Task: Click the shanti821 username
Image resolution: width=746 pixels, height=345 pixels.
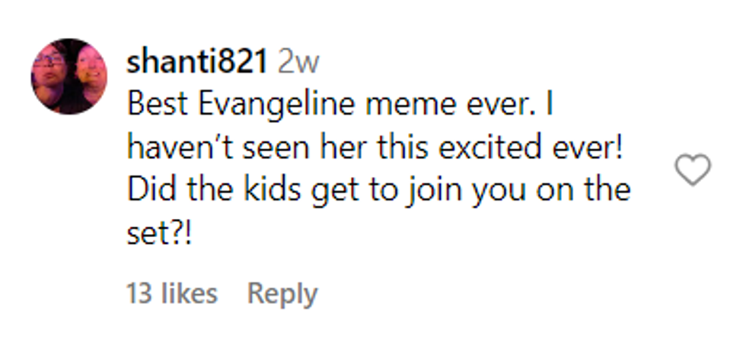Action: point(196,62)
